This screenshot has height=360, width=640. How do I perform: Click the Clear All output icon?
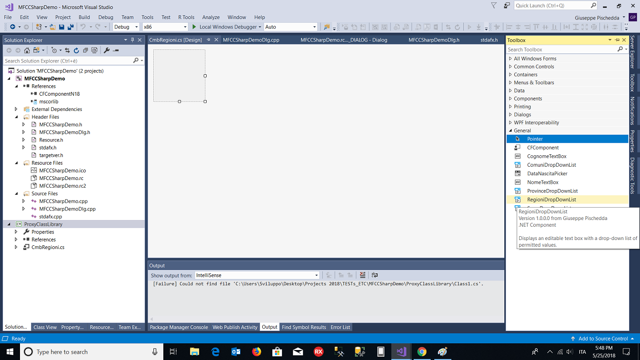click(x=362, y=275)
